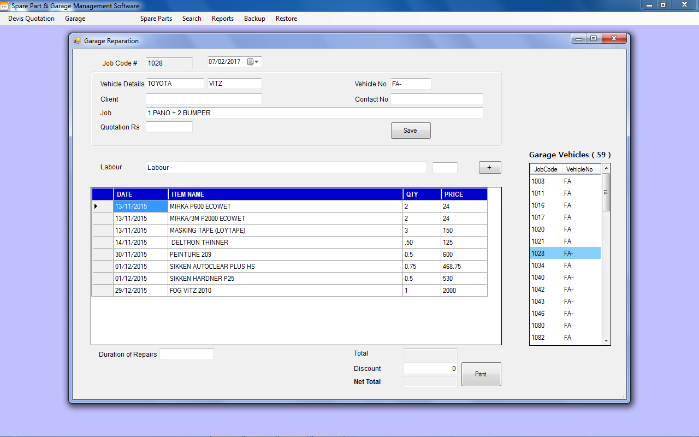Click the Job description field

(x=315, y=113)
